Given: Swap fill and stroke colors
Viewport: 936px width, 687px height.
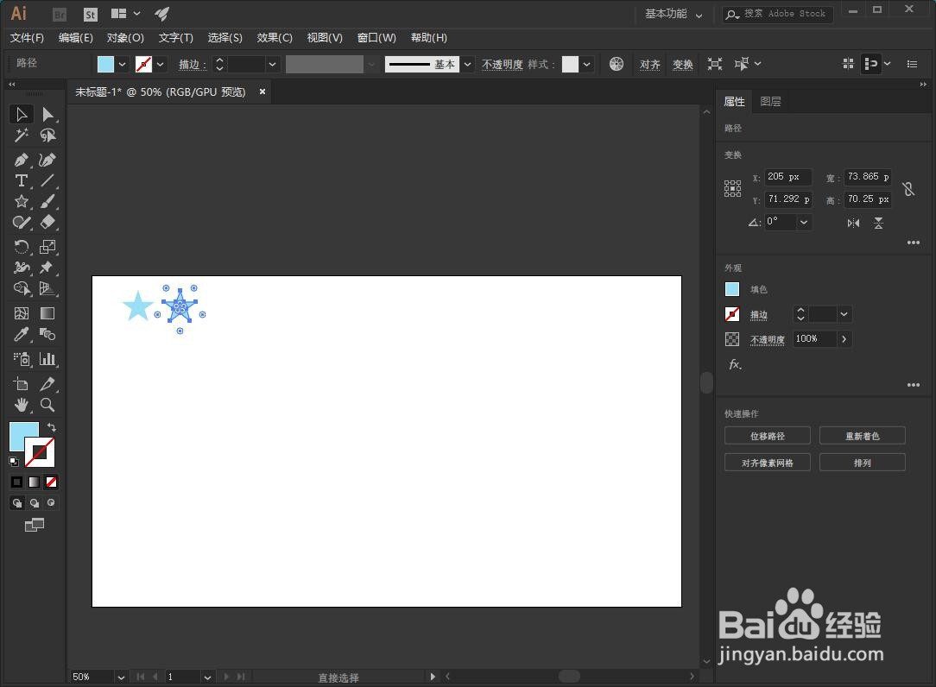Looking at the screenshot, I should pos(52,426).
